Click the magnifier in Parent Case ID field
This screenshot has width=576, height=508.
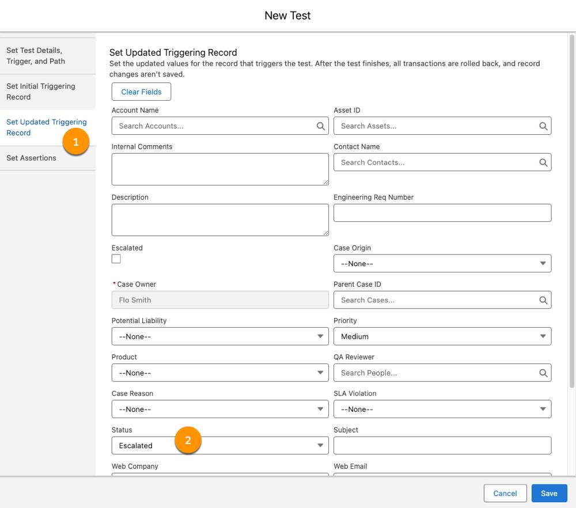[x=543, y=300]
